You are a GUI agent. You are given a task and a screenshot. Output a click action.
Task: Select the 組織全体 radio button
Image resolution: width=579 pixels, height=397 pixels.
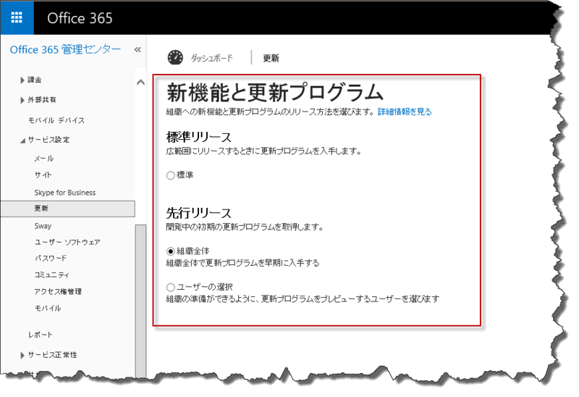pyautogui.click(x=171, y=251)
